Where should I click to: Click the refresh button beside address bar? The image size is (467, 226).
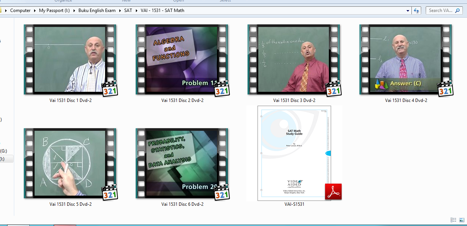point(416,10)
